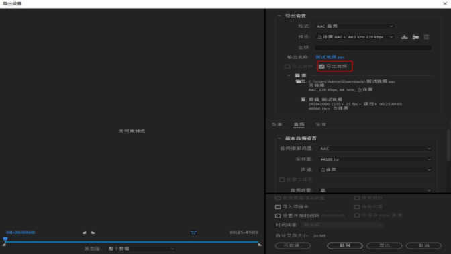This screenshot has width=451, height=254.
Task: Open the time interpolation dropdown
Action: pos(342,225)
